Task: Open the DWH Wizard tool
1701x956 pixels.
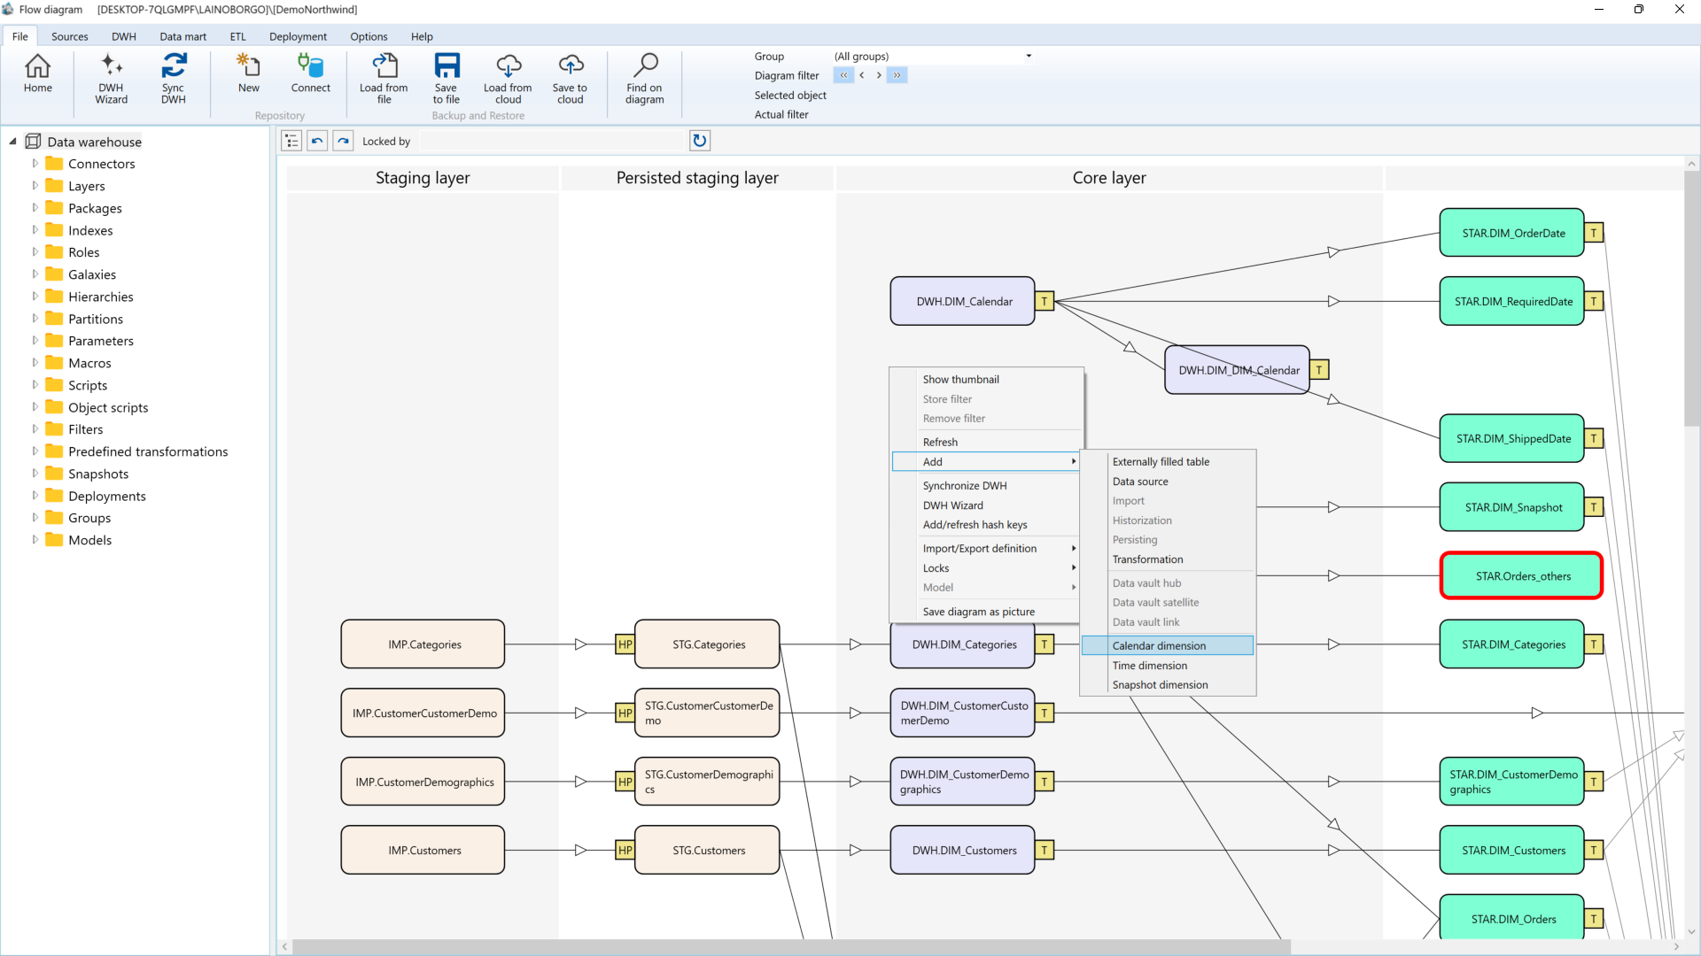Action: tap(111, 79)
